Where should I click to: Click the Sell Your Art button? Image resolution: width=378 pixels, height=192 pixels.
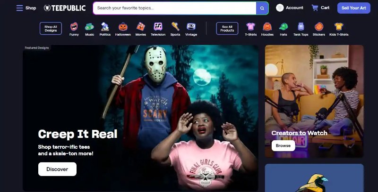click(x=353, y=8)
